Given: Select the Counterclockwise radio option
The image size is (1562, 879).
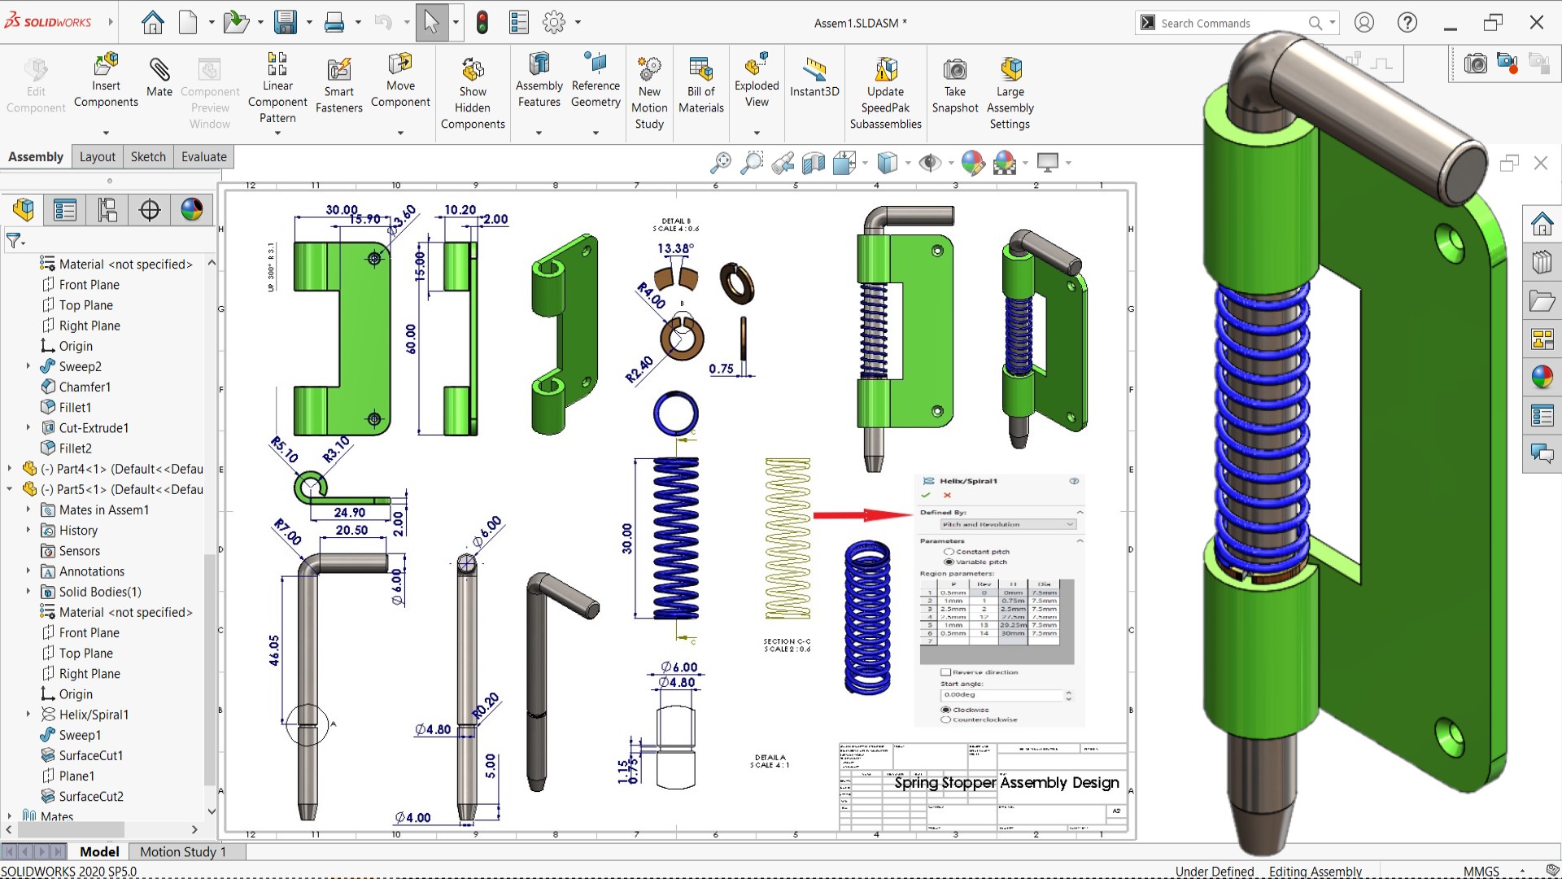Looking at the screenshot, I should (945, 719).
